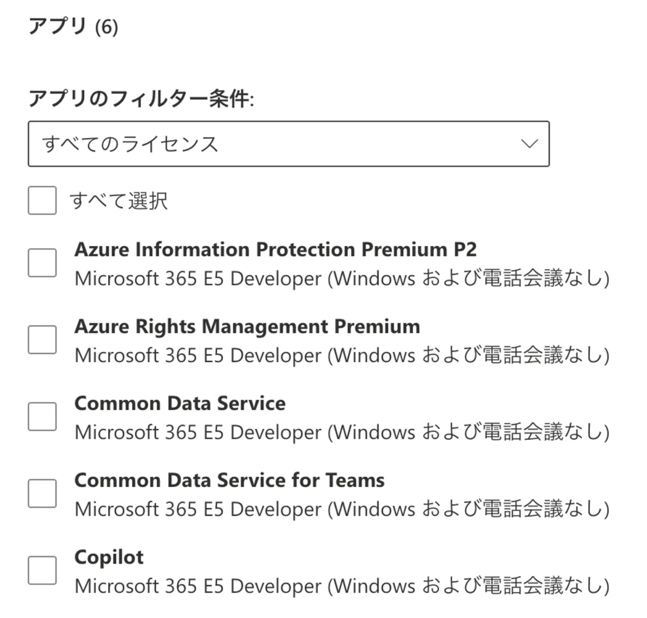Click the chevron arrow in license filter

529,144
